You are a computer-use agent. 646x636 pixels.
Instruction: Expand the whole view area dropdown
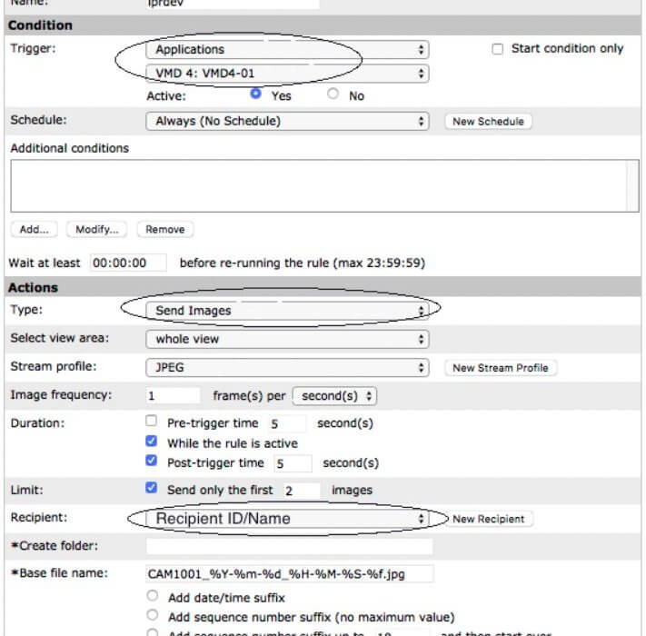click(x=287, y=339)
